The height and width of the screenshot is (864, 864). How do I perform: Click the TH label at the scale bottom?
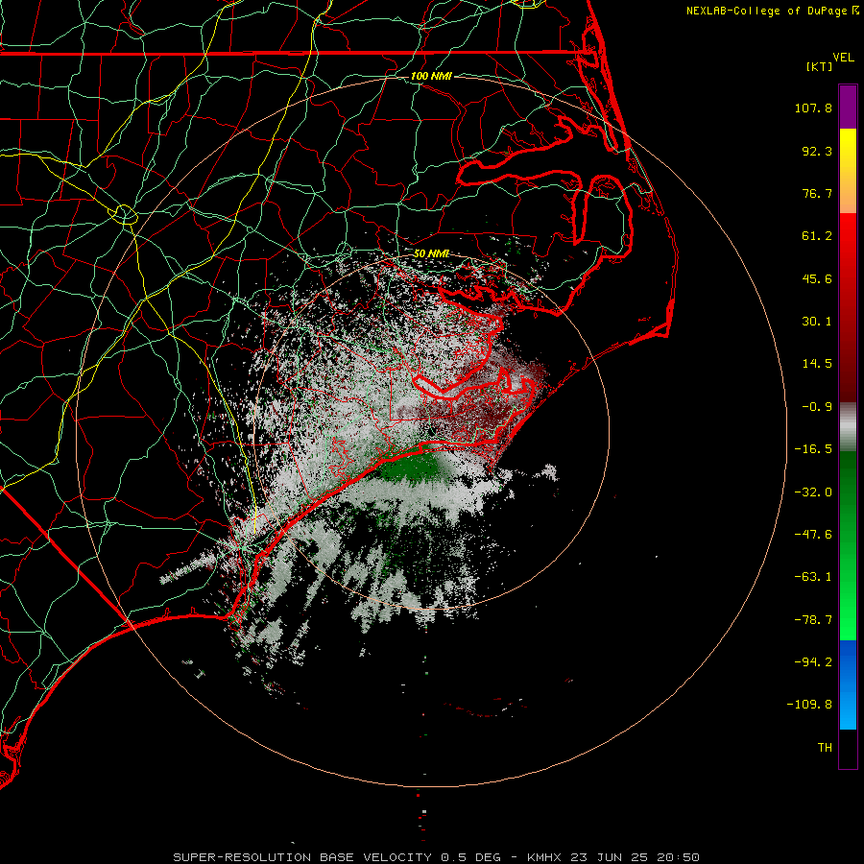coord(825,748)
